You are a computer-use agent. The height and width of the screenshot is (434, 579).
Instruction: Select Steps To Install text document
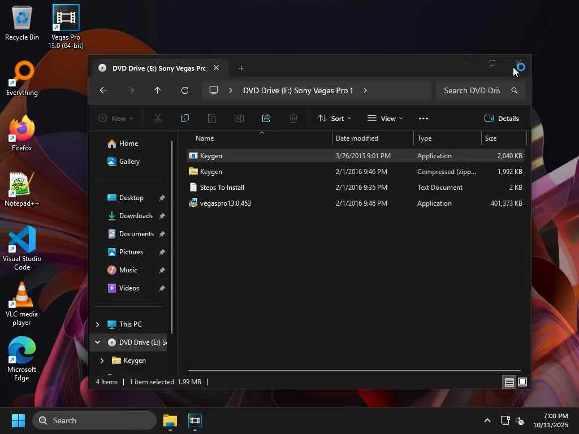tap(355, 188)
